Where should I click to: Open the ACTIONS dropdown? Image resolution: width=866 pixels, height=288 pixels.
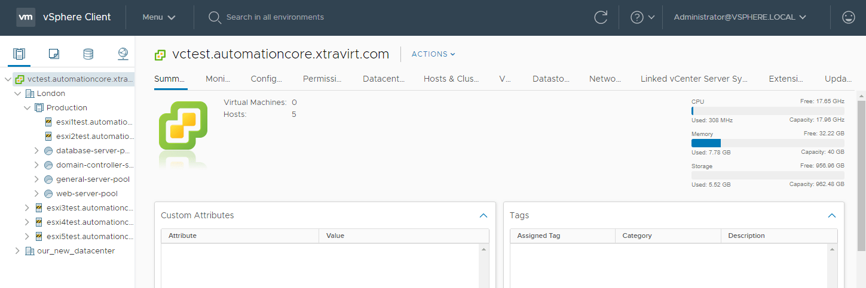tap(433, 54)
